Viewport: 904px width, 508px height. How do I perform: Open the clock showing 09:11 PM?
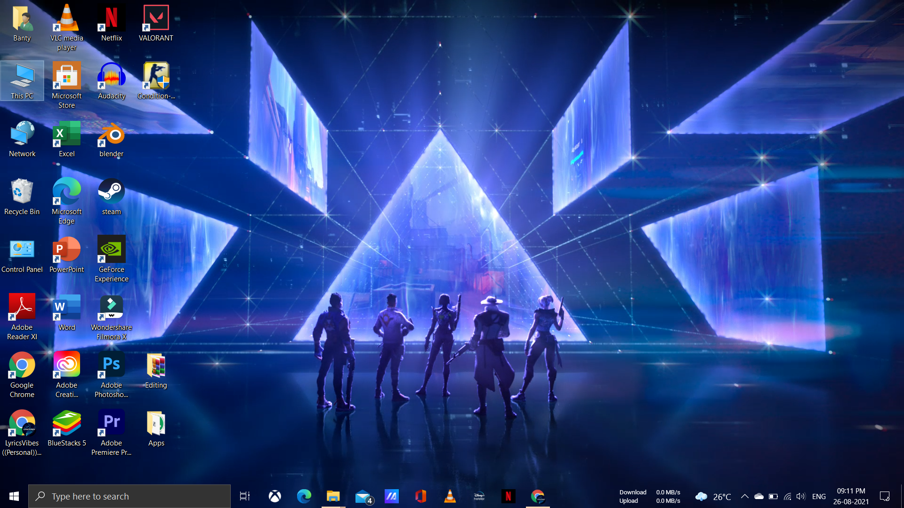851,496
